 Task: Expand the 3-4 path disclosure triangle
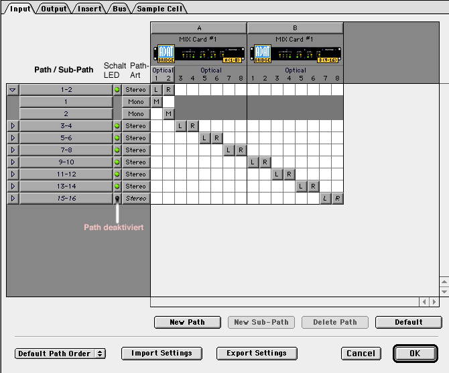13,125
